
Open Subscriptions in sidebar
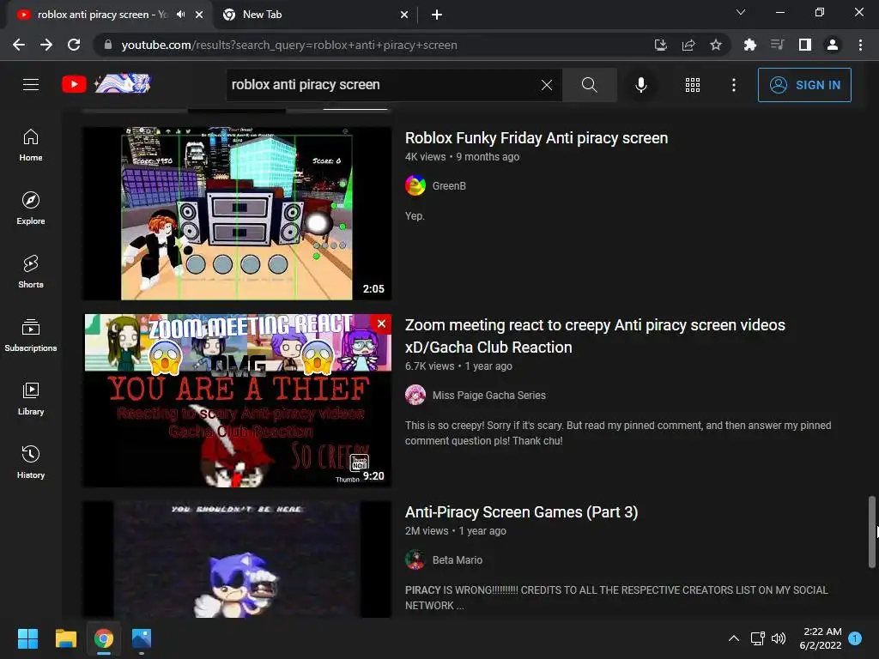[31, 335]
